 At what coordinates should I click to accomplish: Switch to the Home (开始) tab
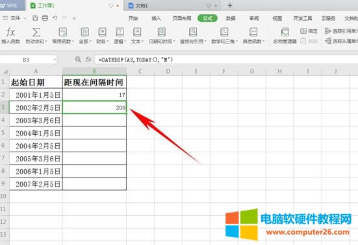[x=133, y=18]
